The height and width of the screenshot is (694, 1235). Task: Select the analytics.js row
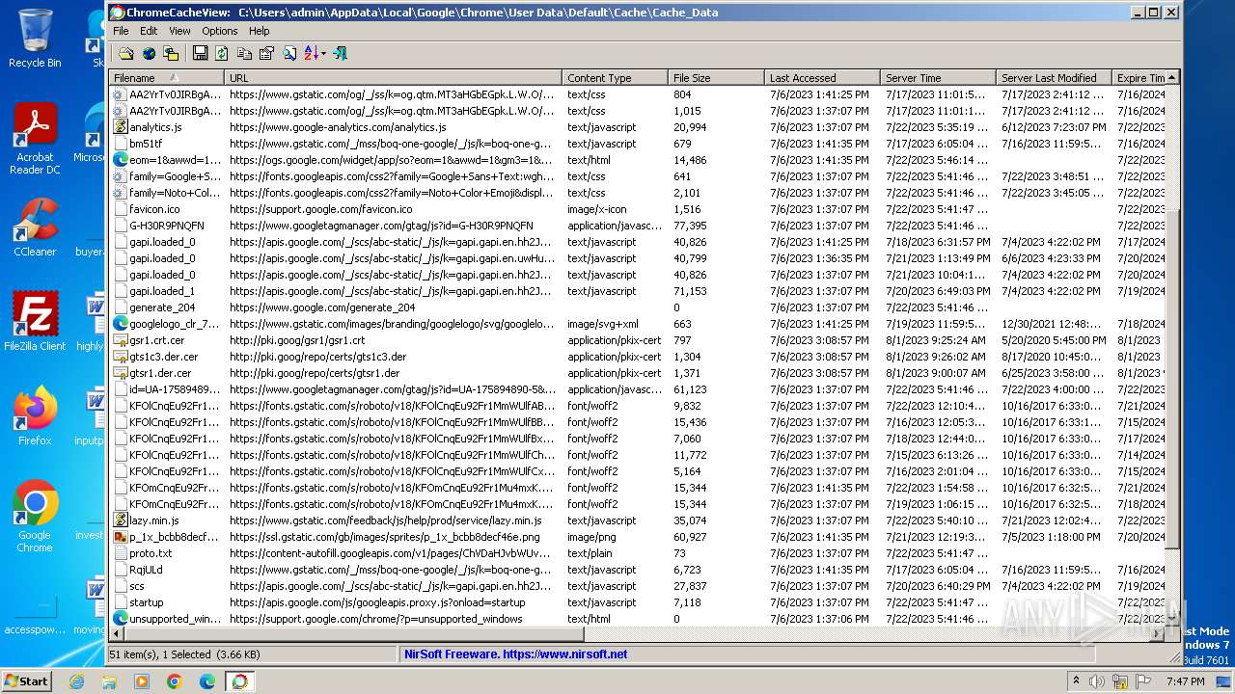point(638,127)
